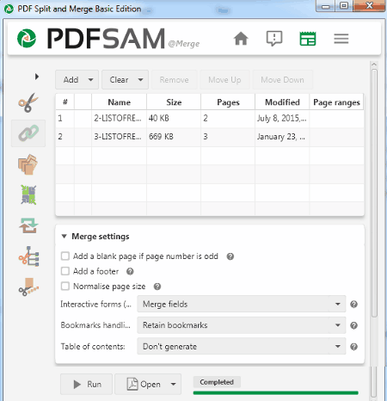Viewport: 387px width, 401px height.
Task: Open the log messages icon
Action: (274, 39)
